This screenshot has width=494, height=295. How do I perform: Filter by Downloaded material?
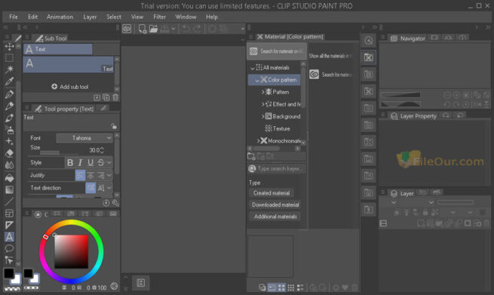275,205
